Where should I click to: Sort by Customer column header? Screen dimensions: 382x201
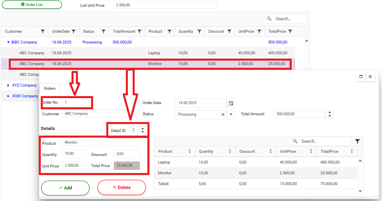click(x=14, y=32)
